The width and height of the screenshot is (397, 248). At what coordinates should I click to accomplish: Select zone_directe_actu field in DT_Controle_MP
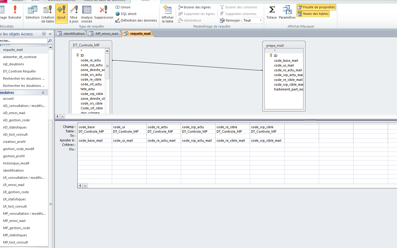click(92, 70)
